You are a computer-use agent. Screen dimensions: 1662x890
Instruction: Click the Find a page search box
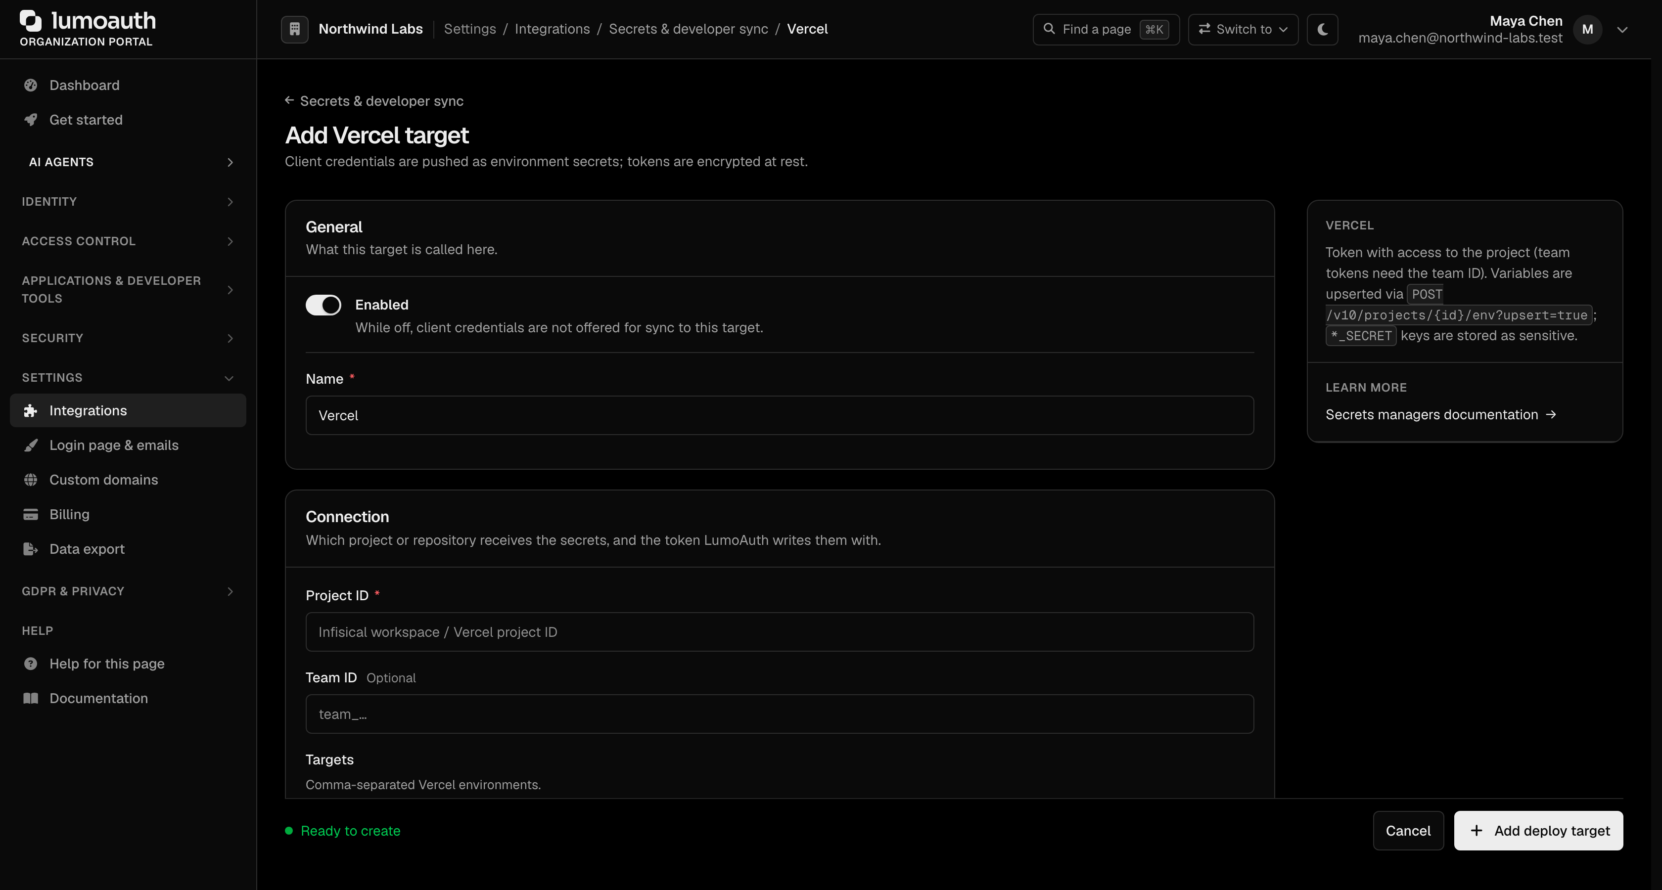point(1106,30)
